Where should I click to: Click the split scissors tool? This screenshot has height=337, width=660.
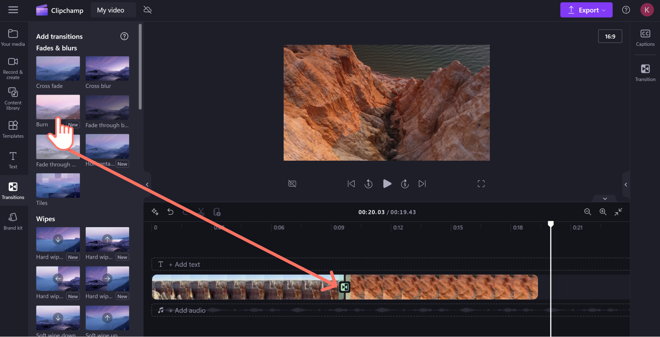(201, 212)
